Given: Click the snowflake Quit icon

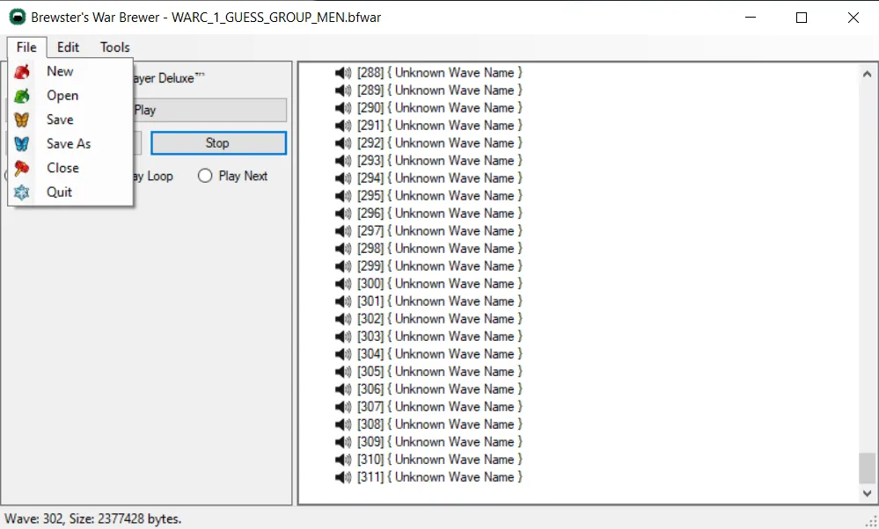Looking at the screenshot, I should [x=22, y=192].
